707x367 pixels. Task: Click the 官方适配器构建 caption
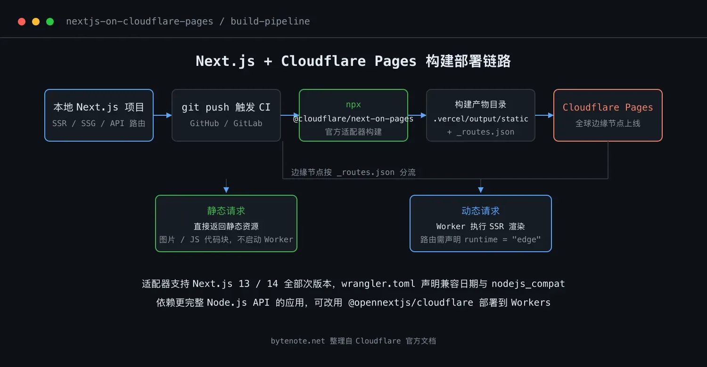353,132
